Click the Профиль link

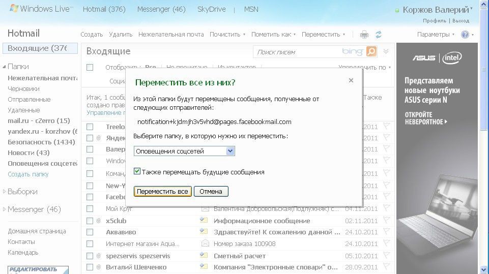[x=435, y=21]
